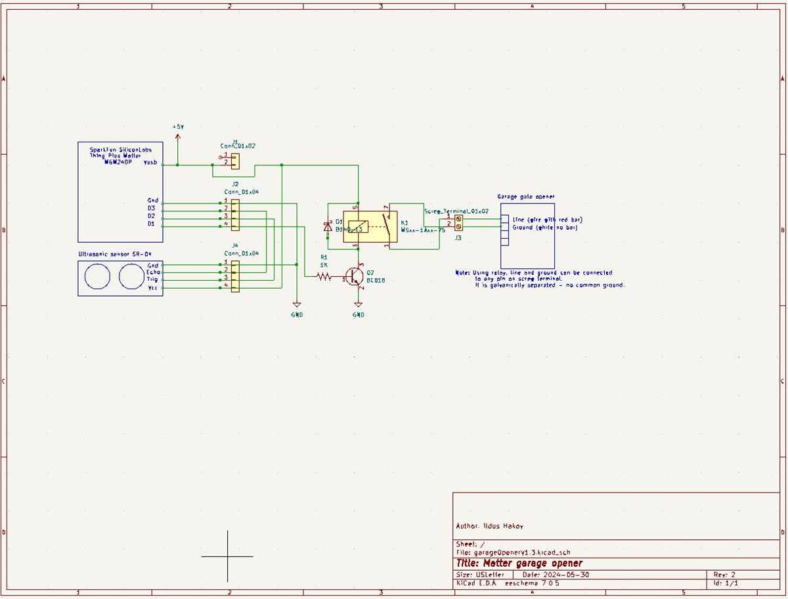This screenshot has height=599, width=788.
Task: Click the 'Conn_01x04' label under J4
Action: coord(241,253)
